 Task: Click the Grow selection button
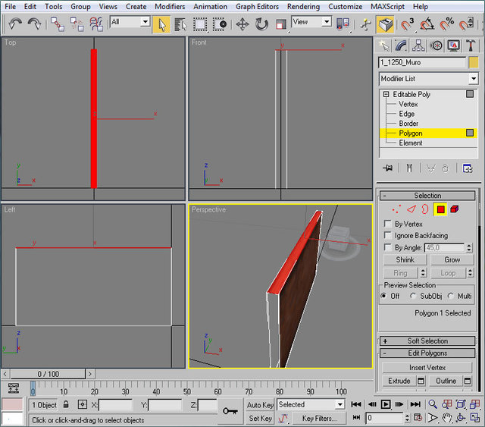click(x=452, y=259)
